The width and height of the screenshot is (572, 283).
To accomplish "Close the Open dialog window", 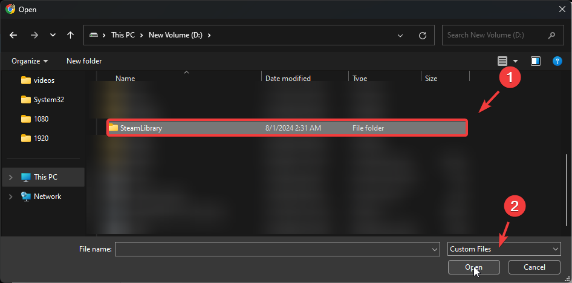I will pyautogui.click(x=562, y=10).
